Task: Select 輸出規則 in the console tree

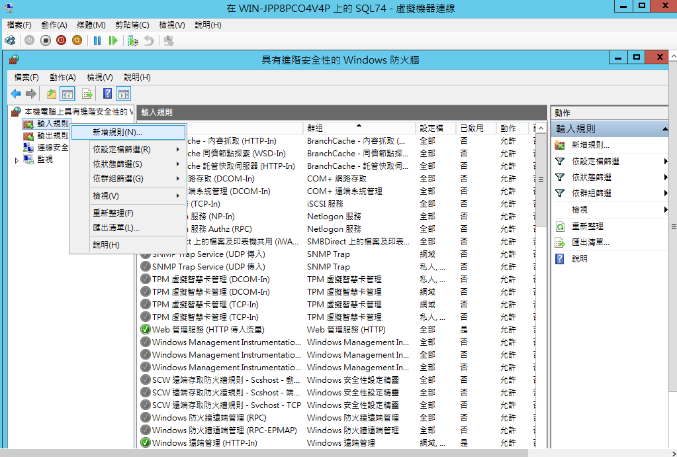Action: click(53, 136)
